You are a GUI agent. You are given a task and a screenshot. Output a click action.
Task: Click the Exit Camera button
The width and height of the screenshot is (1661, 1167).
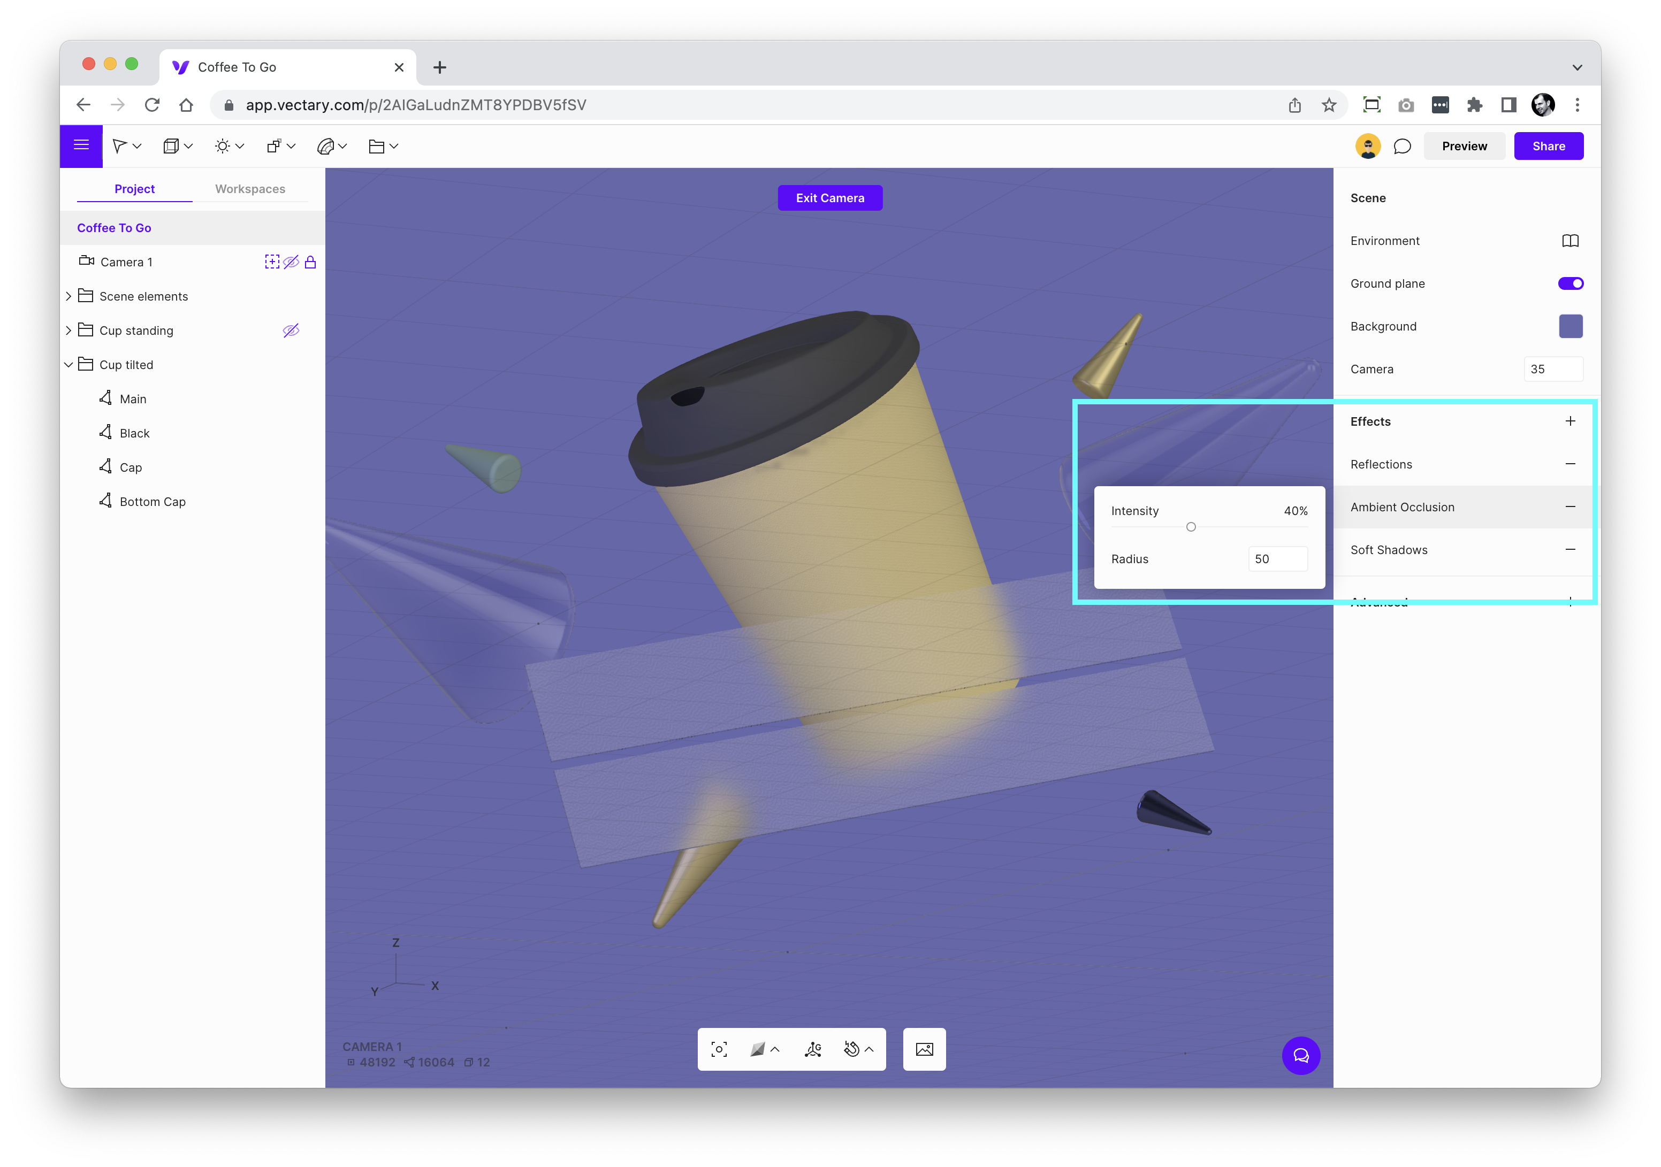point(830,198)
